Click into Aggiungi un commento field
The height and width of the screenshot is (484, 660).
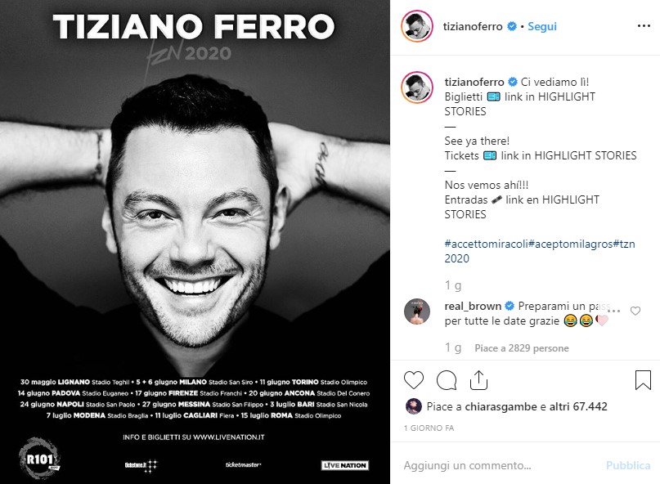coord(501,465)
